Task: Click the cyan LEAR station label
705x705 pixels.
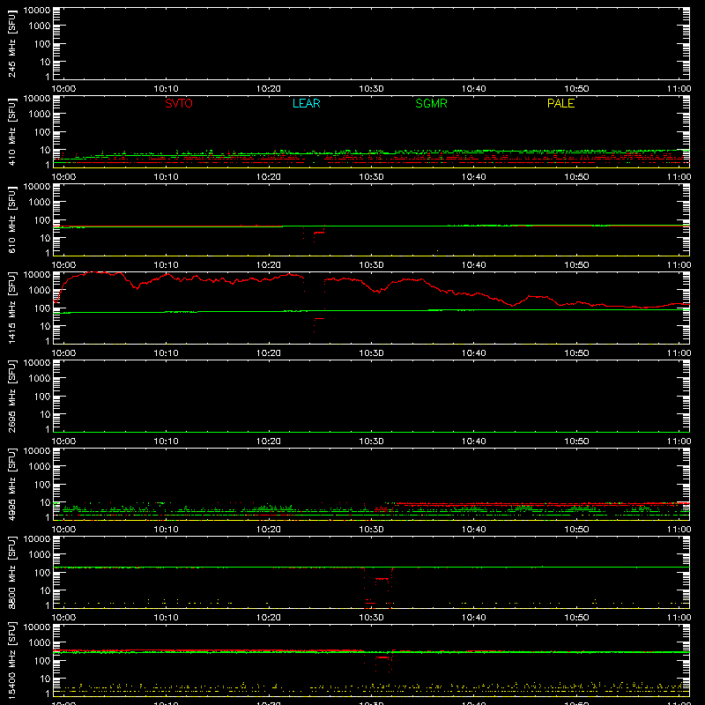Action: 306,103
